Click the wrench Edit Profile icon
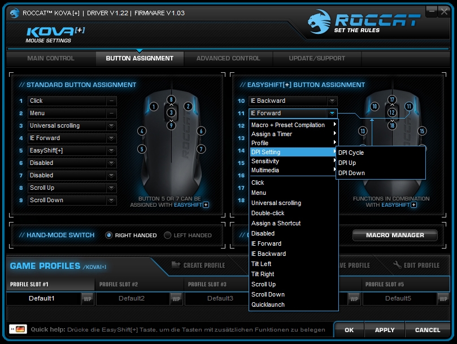The height and width of the screenshot is (344, 457). (x=397, y=265)
